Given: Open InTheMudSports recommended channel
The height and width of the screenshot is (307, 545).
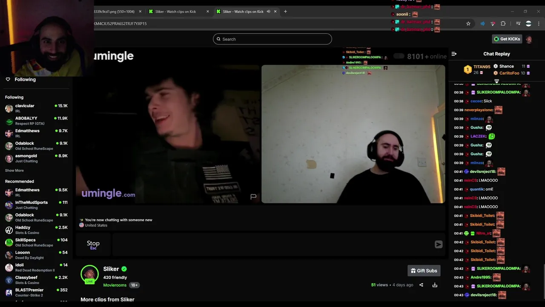Looking at the screenshot, I should (36, 205).
